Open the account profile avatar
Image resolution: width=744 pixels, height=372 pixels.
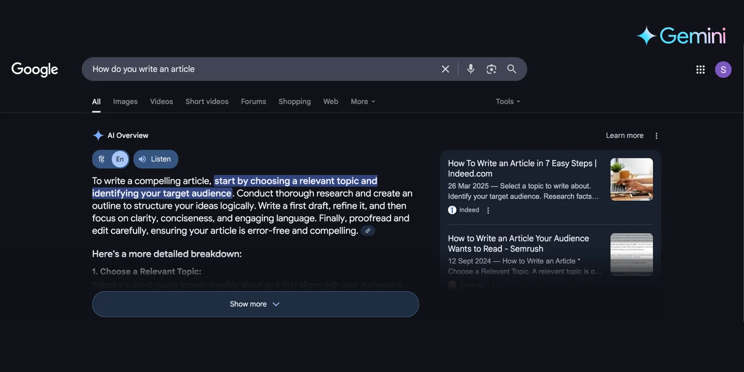pyautogui.click(x=723, y=70)
